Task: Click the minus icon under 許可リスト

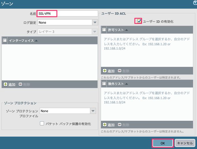Action: click(x=119, y=71)
